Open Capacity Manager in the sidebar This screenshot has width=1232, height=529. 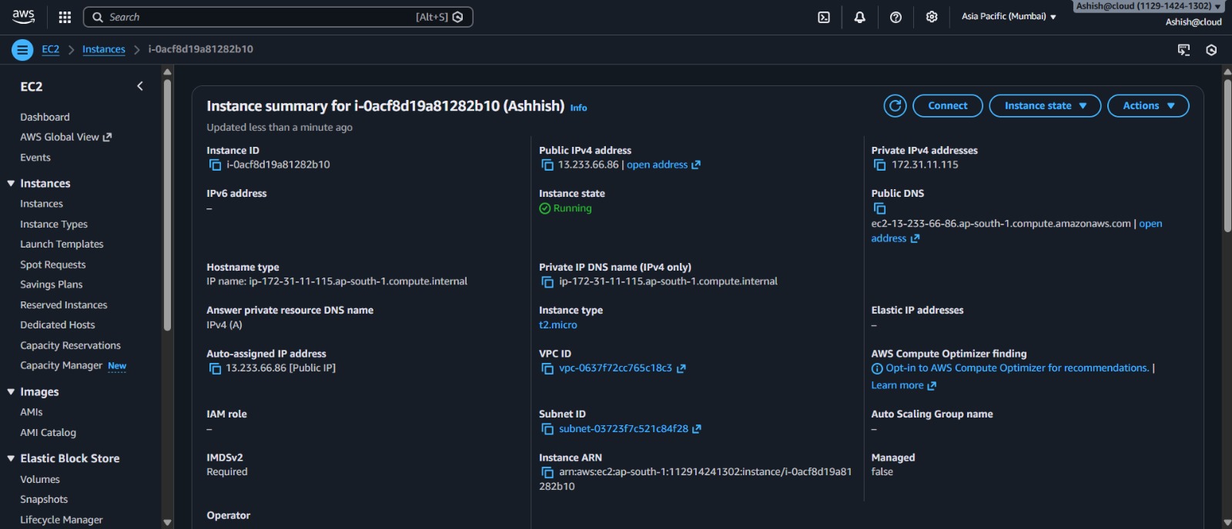(x=61, y=365)
